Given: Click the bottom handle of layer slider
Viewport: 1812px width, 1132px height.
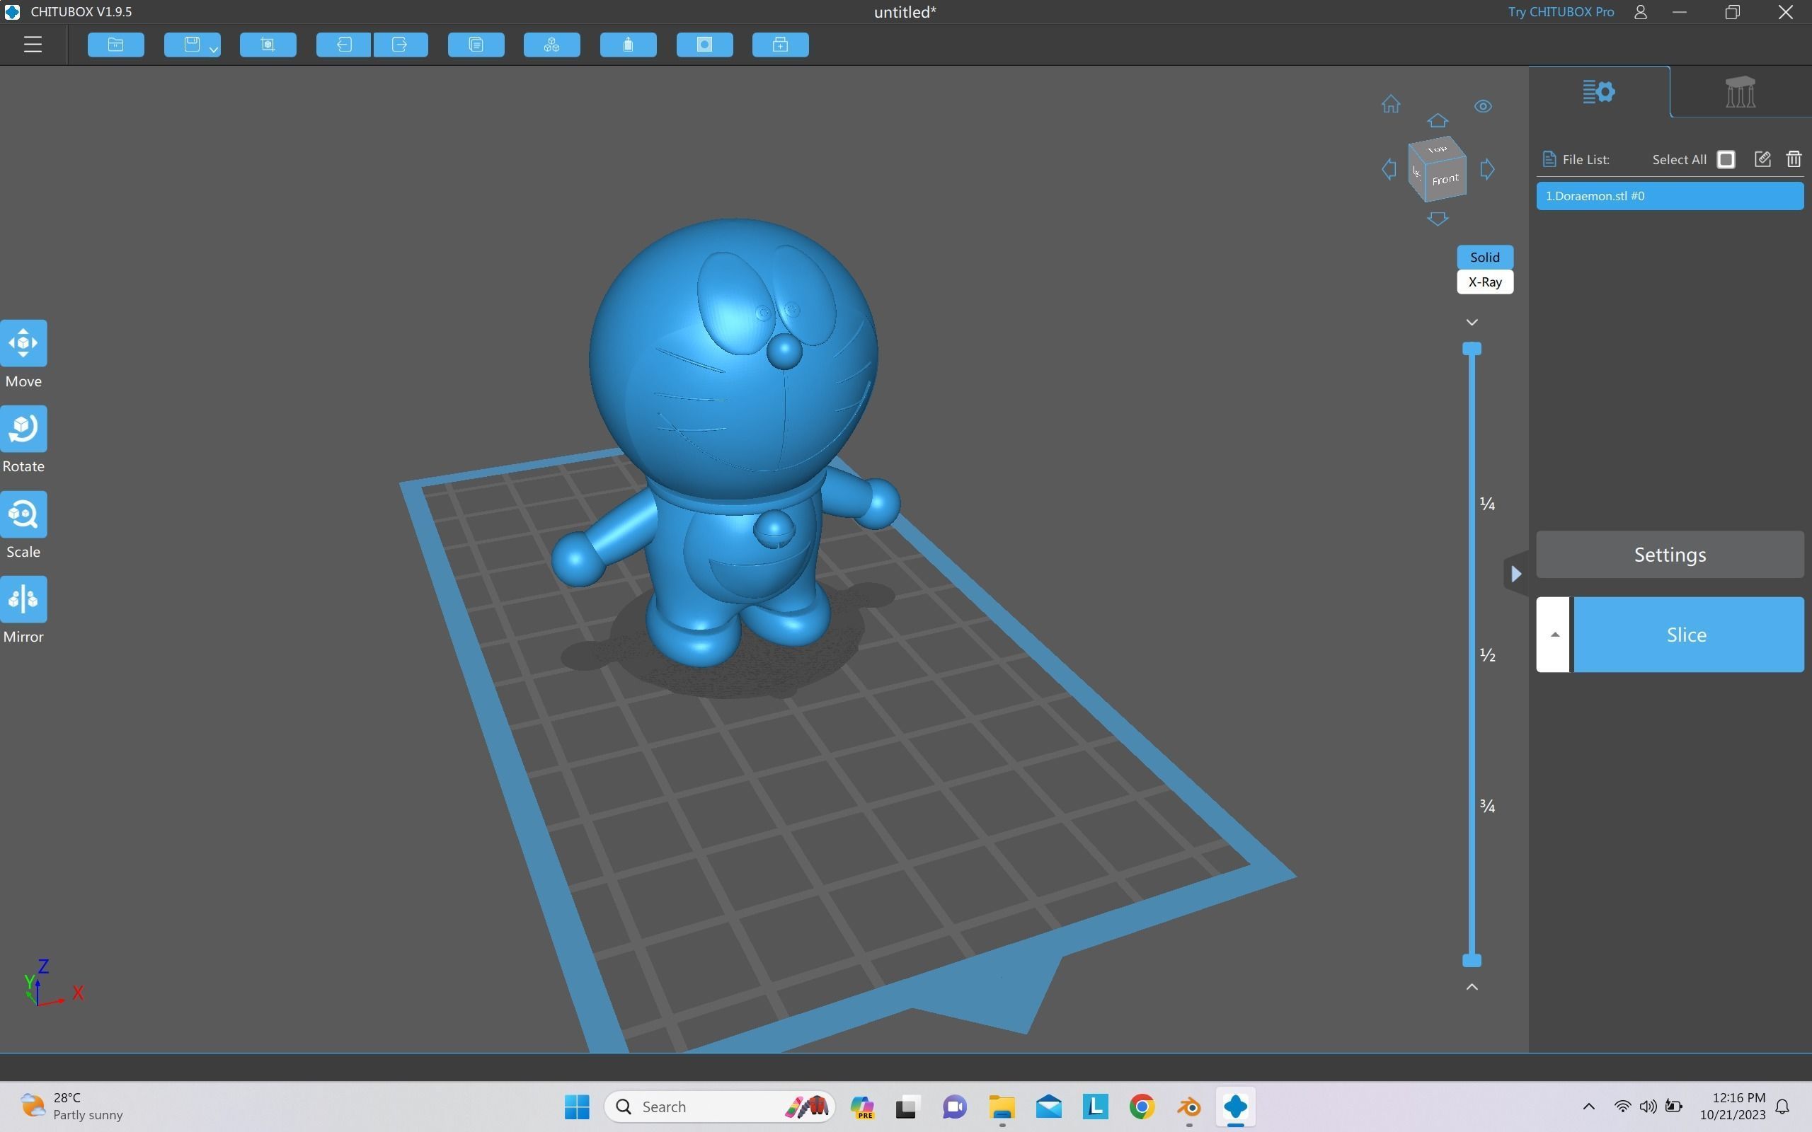Looking at the screenshot, I should click(x=1472, y=961).
